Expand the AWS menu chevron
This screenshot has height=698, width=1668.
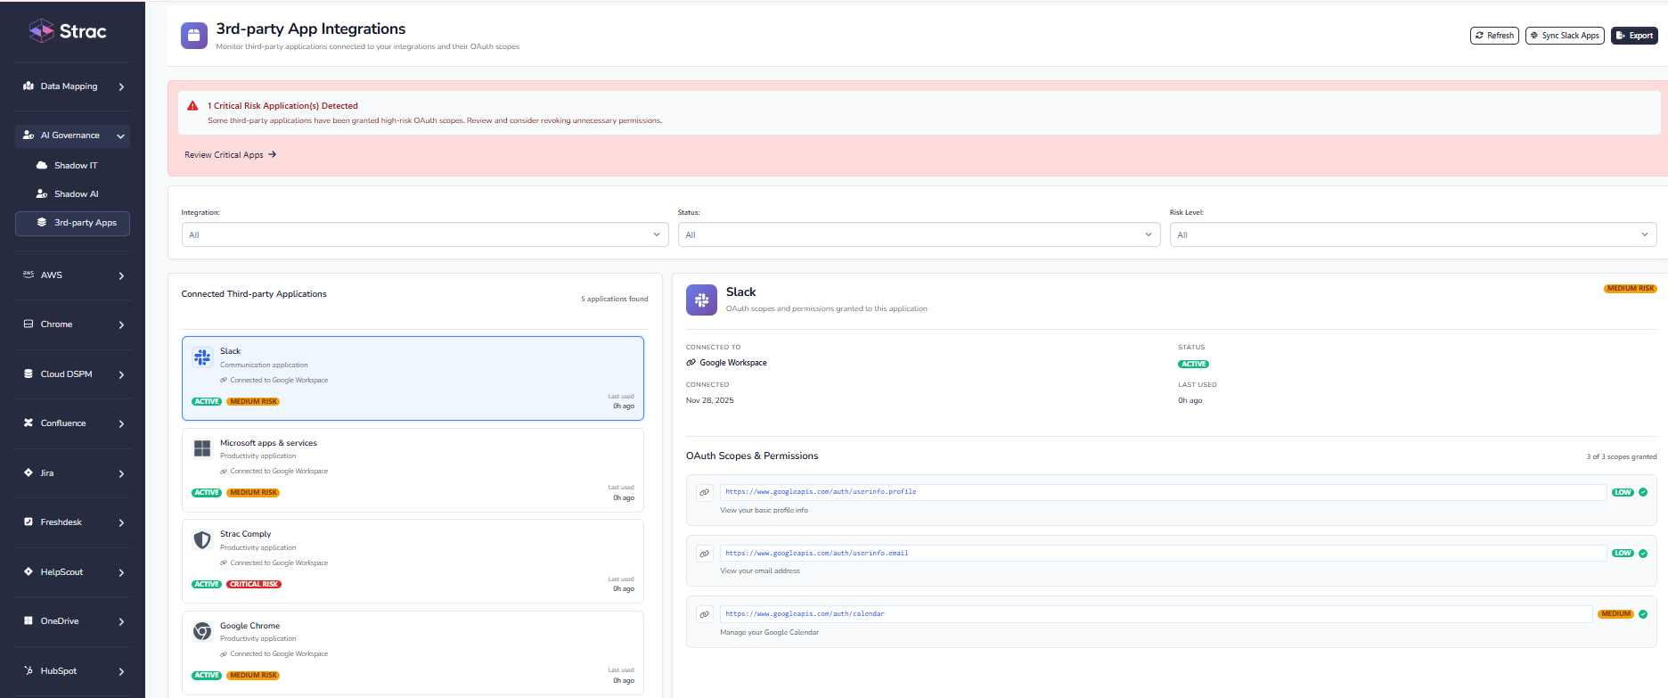pos(121,276)
